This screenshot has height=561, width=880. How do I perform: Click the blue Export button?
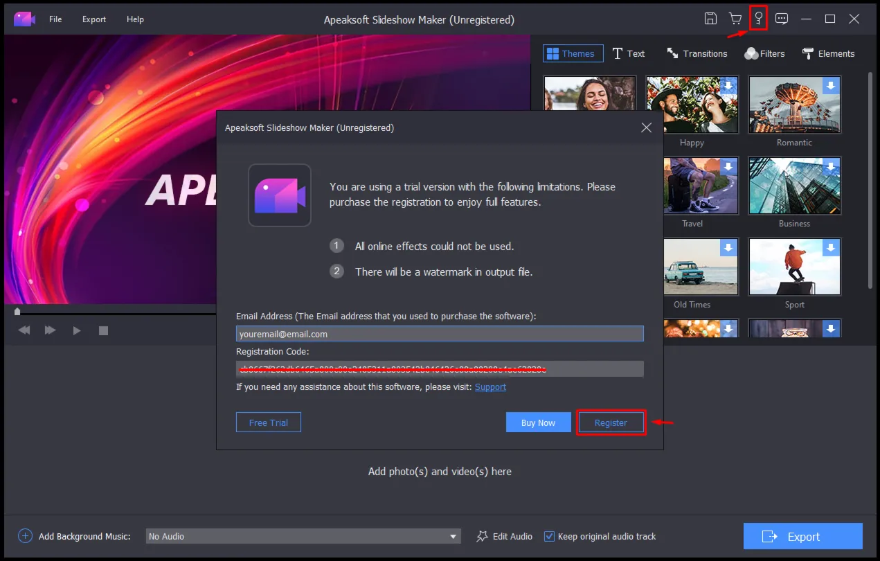(803, 536)
